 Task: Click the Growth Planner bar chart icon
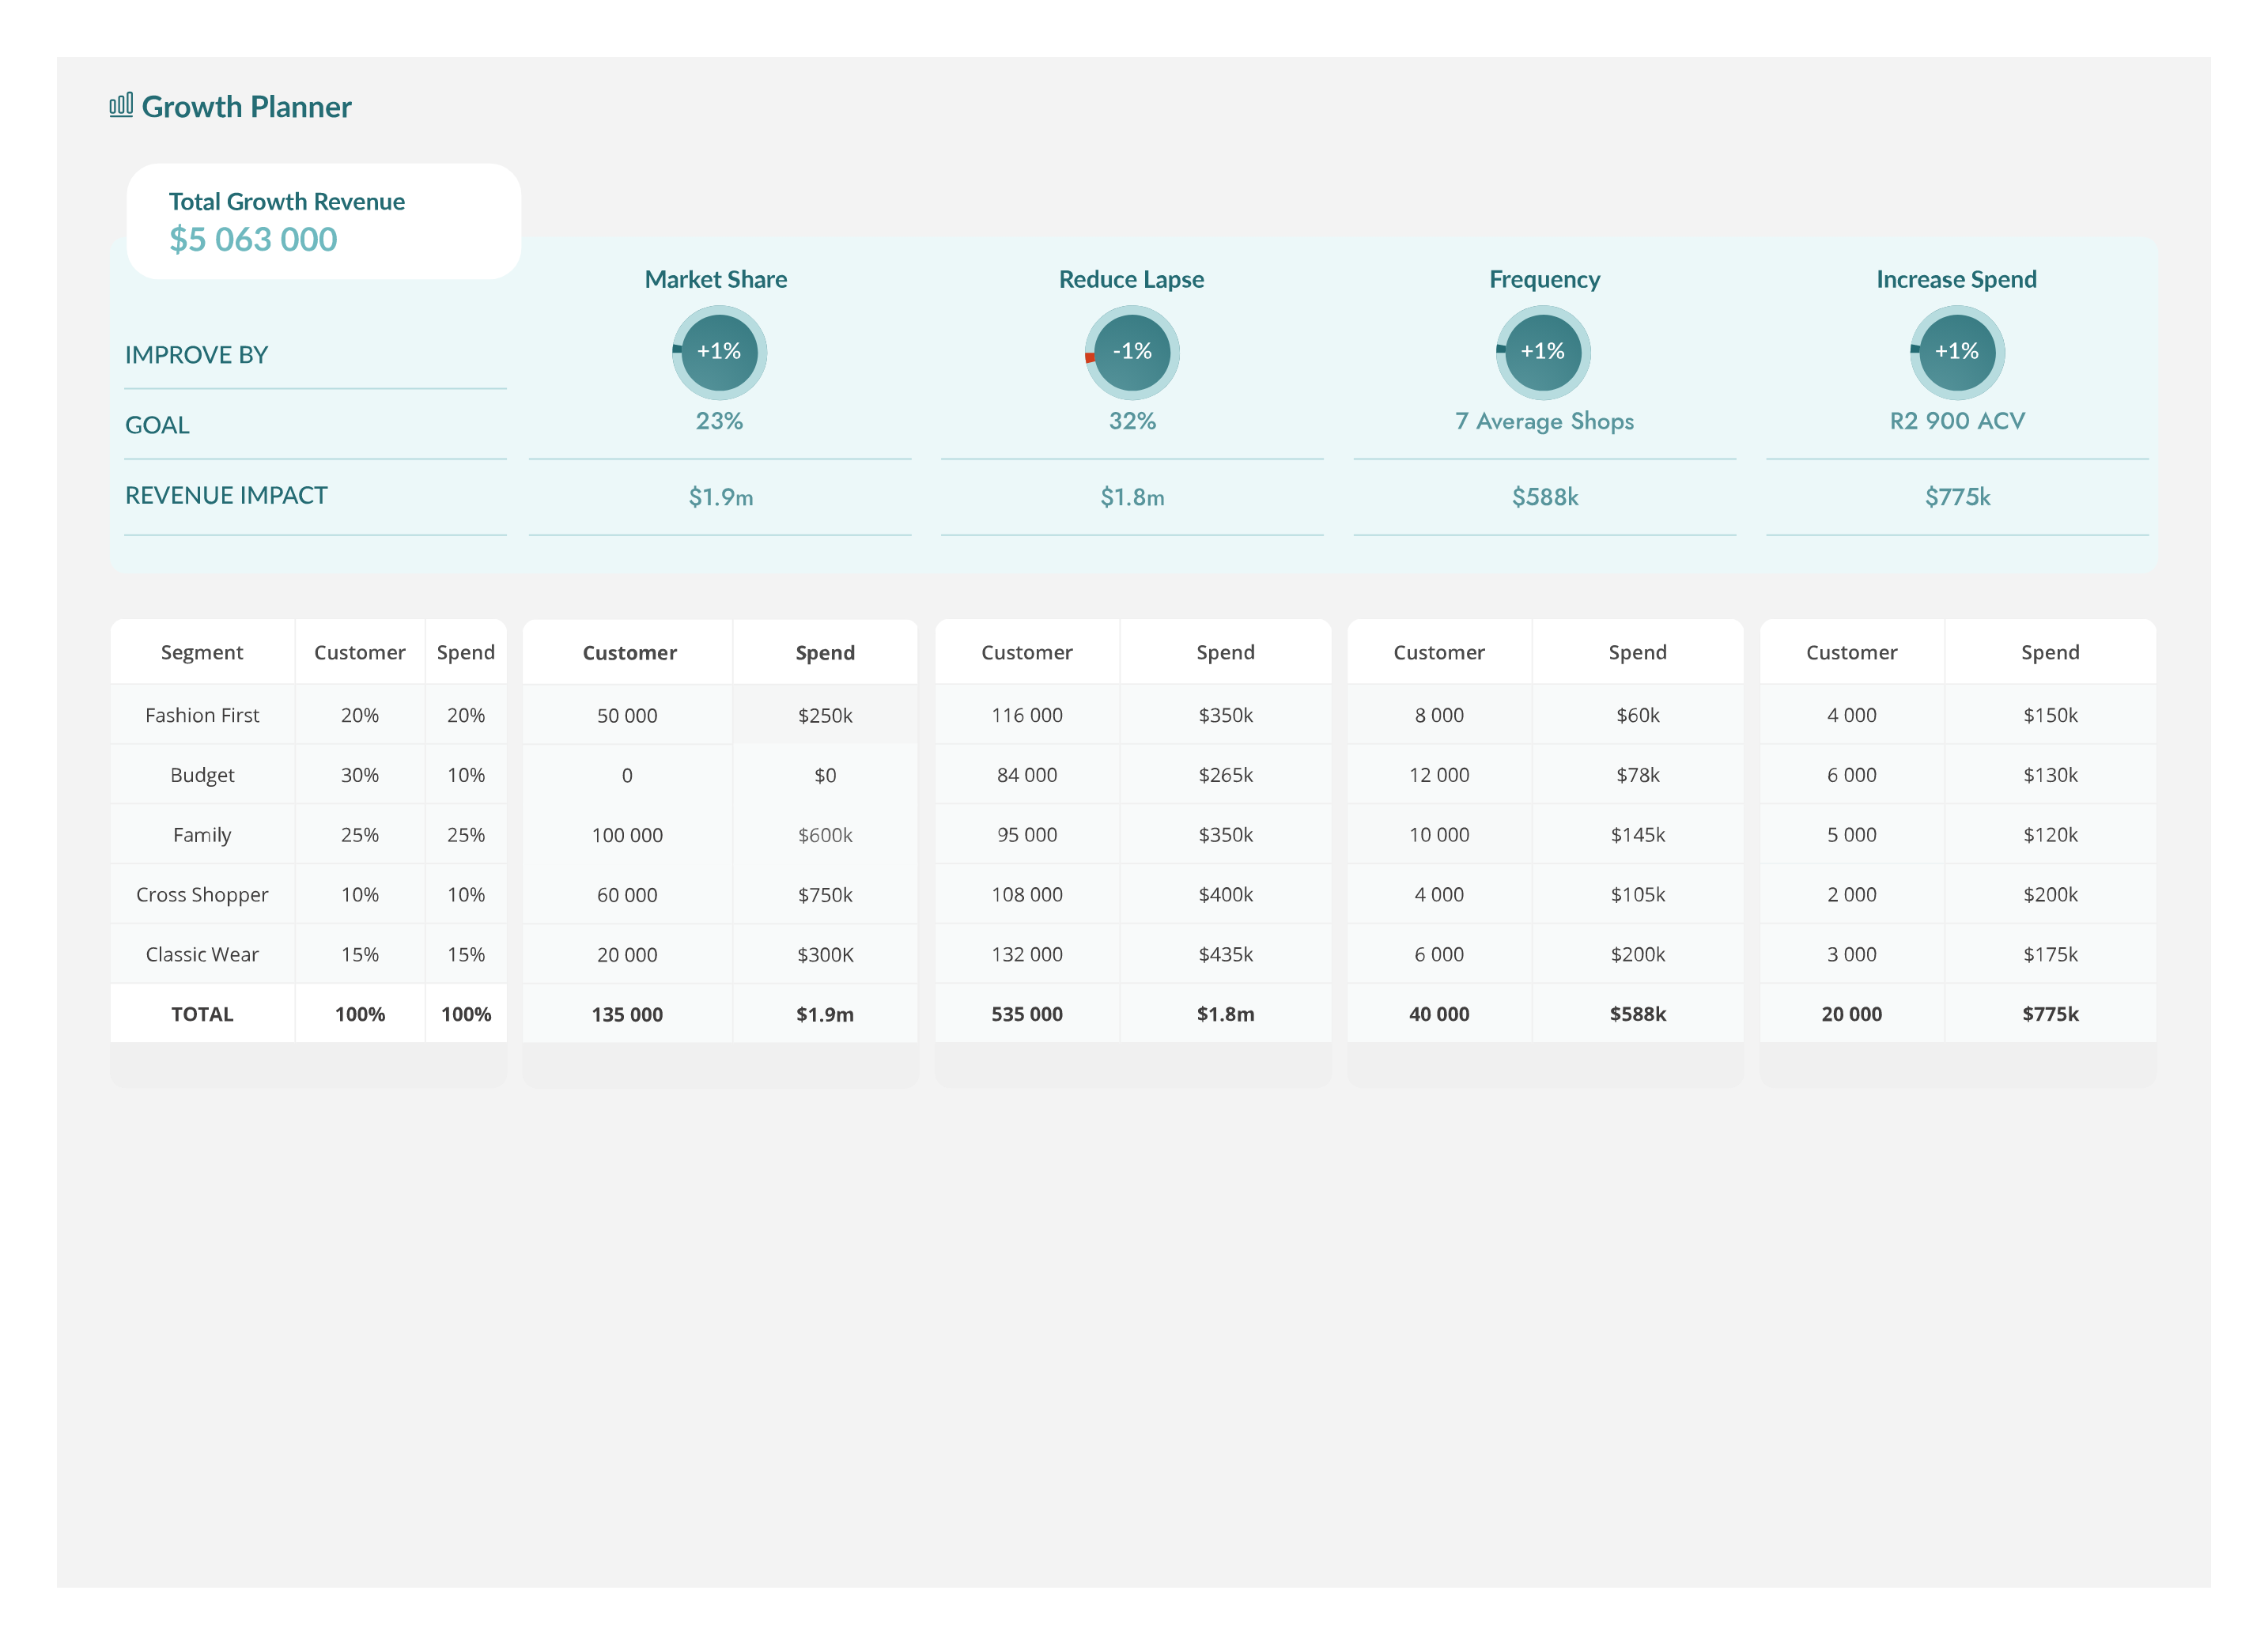[x=121, y=105]
